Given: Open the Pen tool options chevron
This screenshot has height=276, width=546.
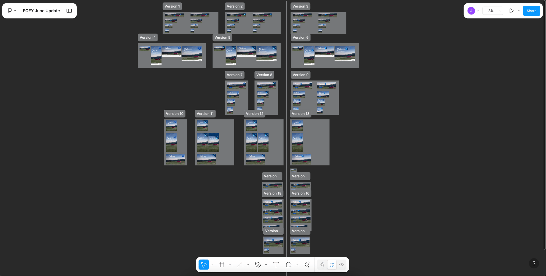Looking at the screenshot, I should pos(266,265).
